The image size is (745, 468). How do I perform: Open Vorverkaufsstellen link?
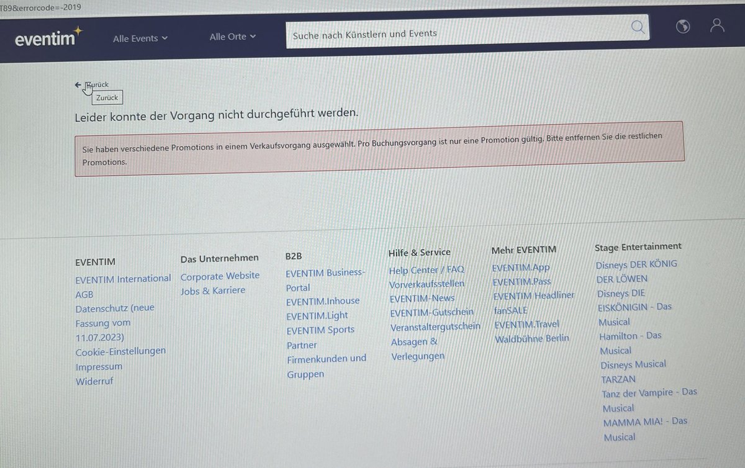coord(427,284)
